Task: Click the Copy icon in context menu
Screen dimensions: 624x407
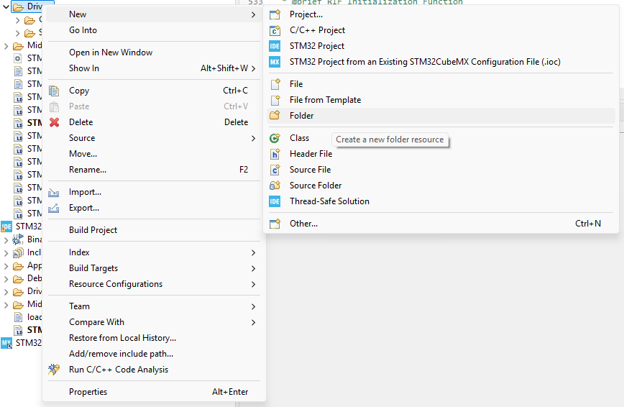Action: coord(54,91)
